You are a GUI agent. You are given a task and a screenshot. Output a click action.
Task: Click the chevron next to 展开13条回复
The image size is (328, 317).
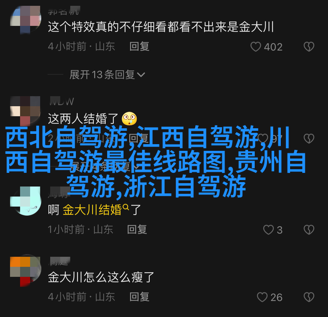pyautogui.click(x=141, y=75)
